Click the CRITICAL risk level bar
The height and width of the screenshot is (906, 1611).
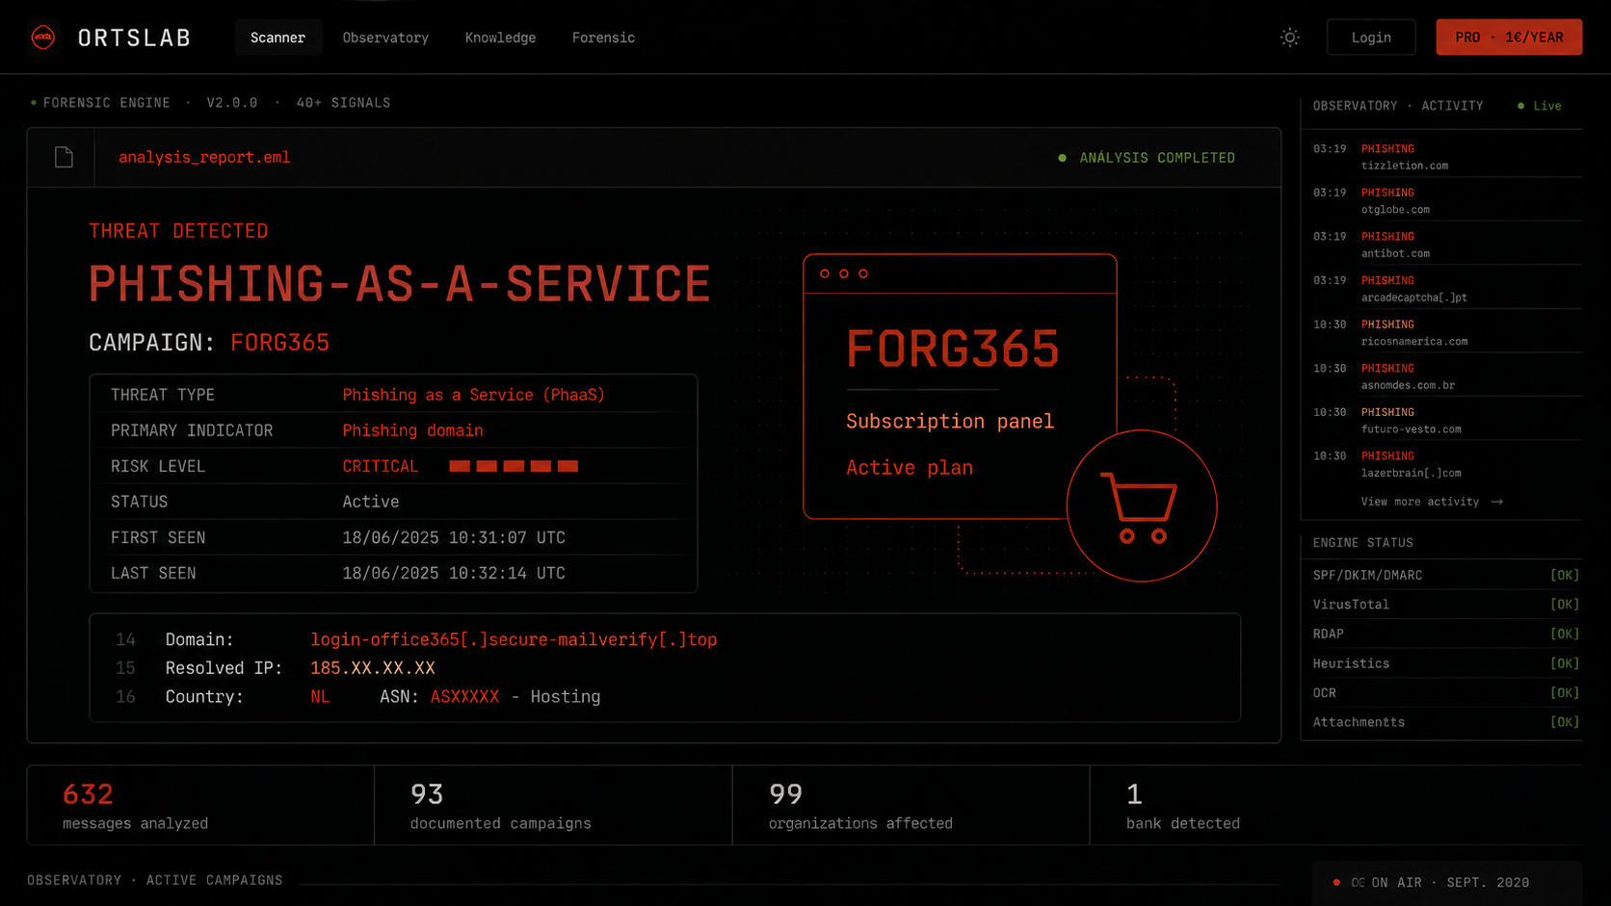tap(514, 466)
